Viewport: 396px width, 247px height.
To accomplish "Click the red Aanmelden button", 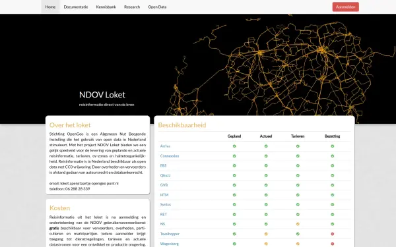I will coord(345,7).
